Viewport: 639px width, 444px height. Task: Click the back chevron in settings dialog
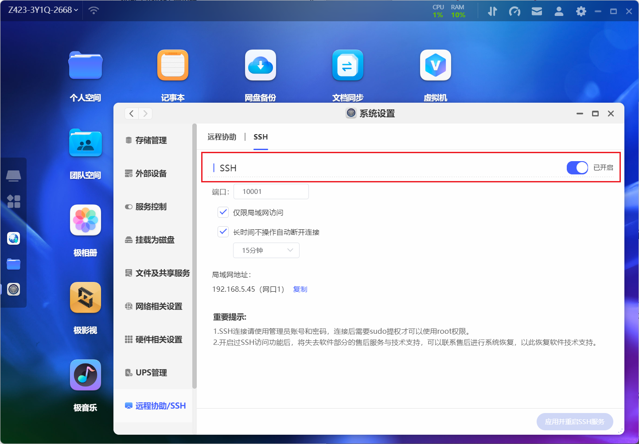[x=131, y=113]
